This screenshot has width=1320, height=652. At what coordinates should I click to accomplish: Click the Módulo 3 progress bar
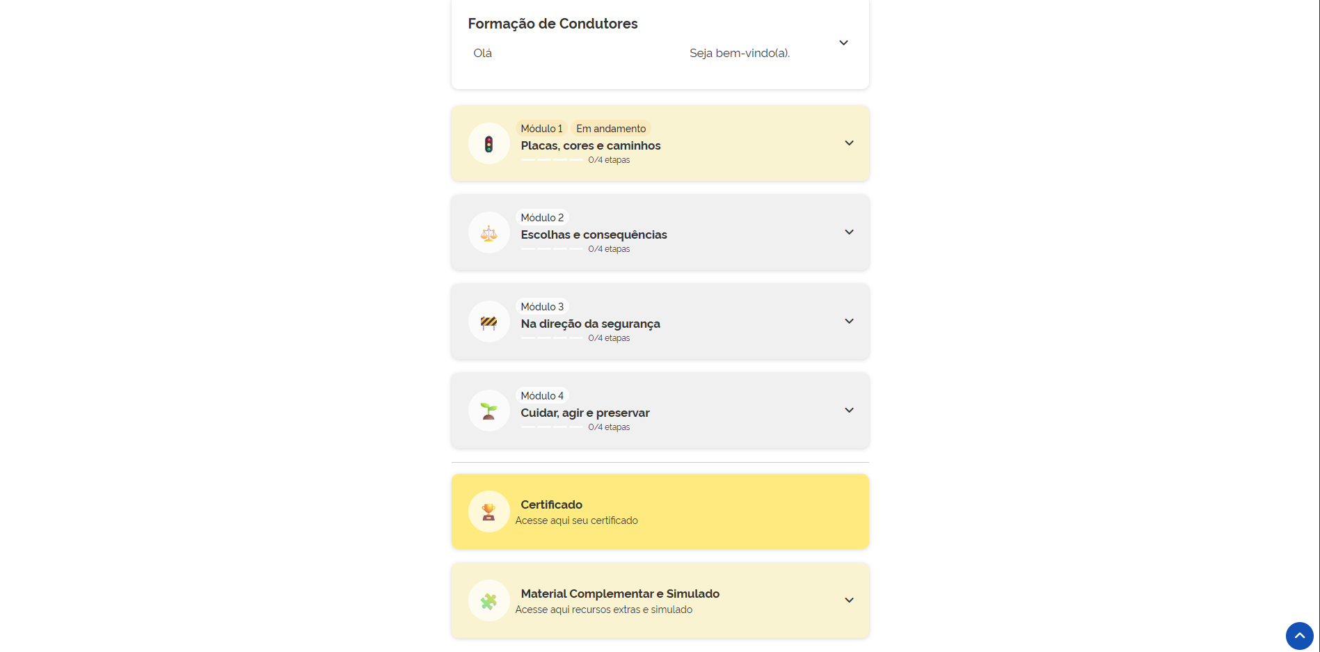coord(552,338)
